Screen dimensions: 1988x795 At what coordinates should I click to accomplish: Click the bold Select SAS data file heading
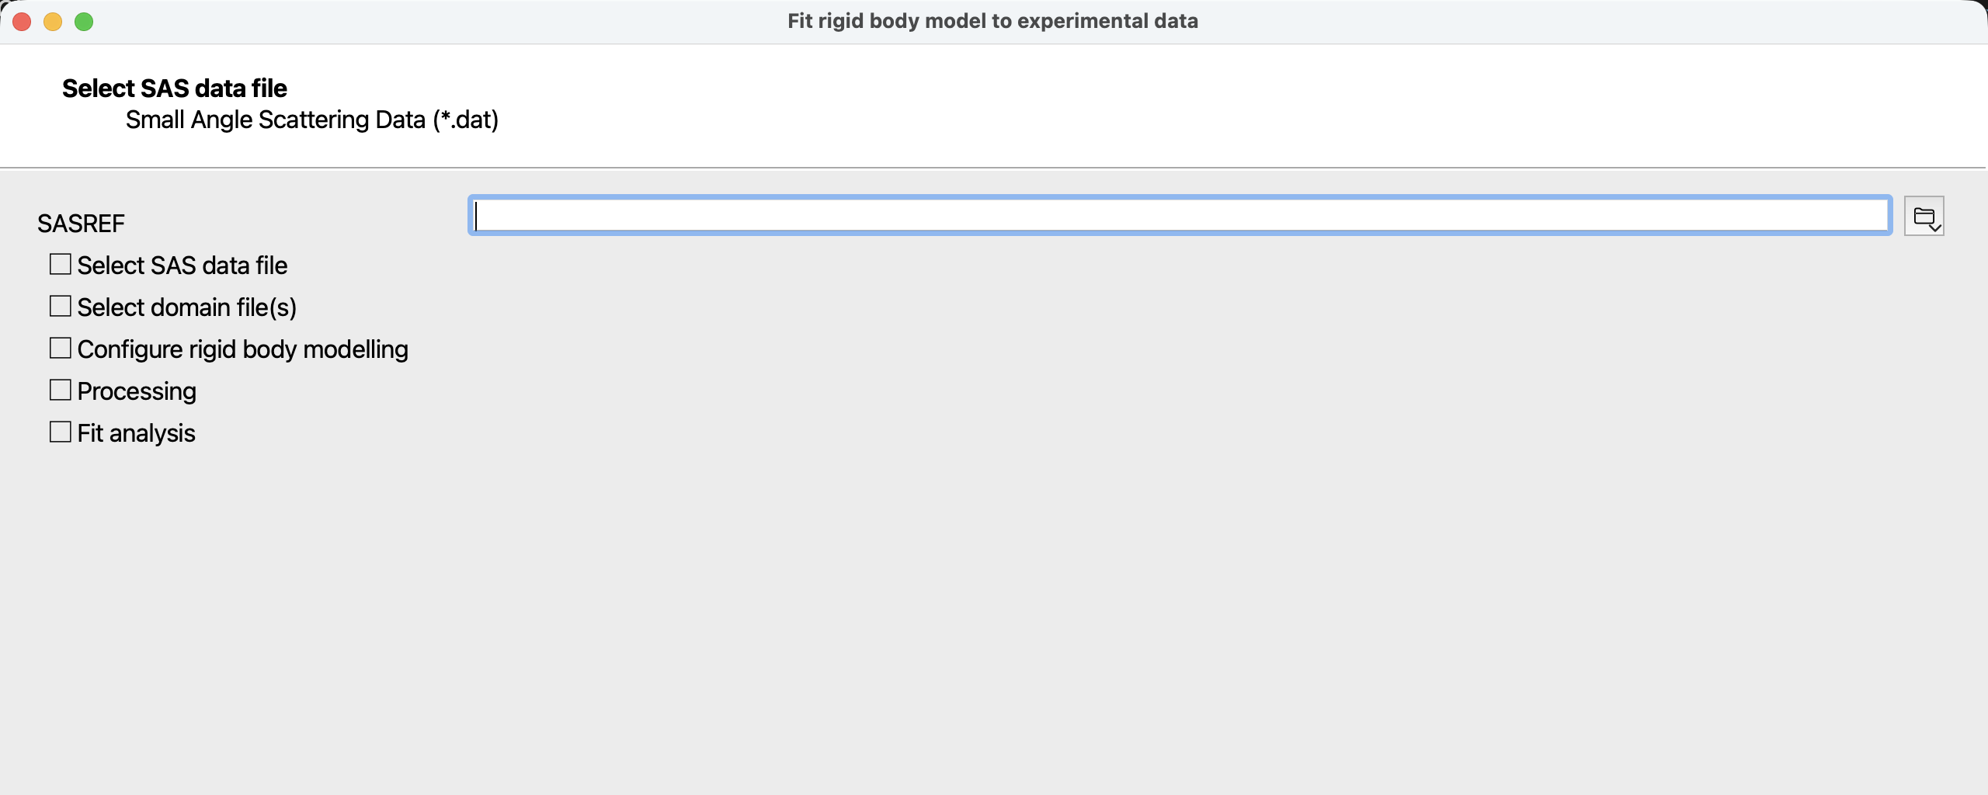tap(175, 89)
